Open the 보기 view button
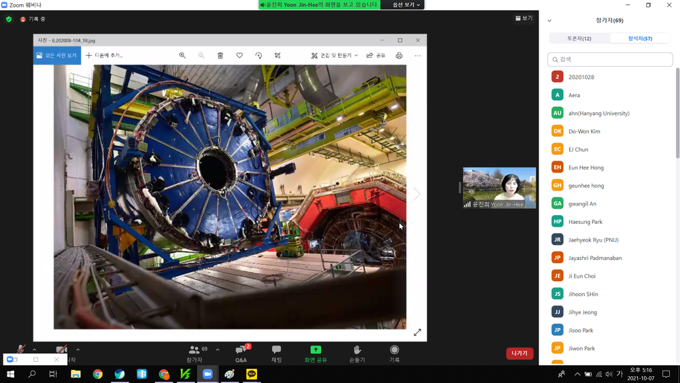 click(524, 18)
